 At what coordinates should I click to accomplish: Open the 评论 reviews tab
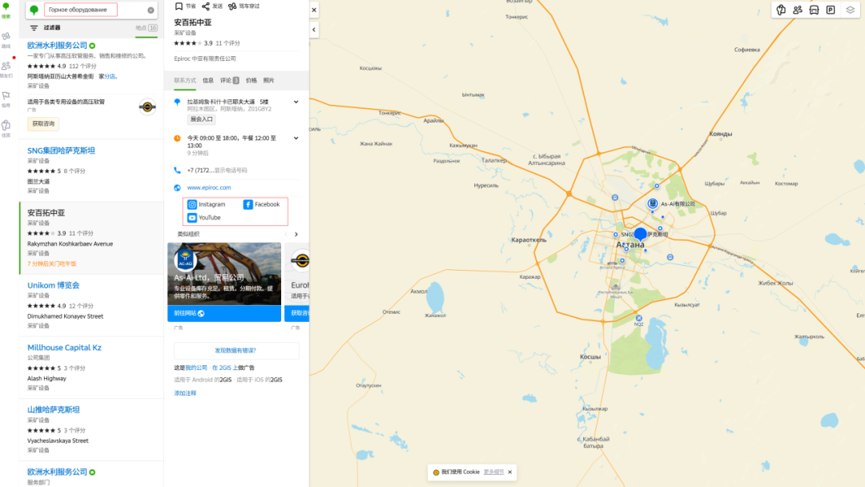pos(230,81)
